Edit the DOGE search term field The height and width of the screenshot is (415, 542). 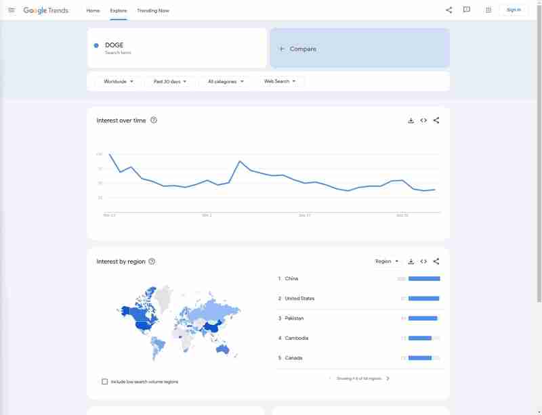coord(177,48)
